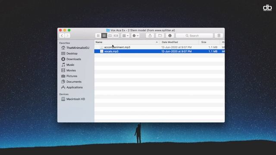Click the 1.1 MB size of vocals.mp3
The height and width of the screenshot is (155, 276).
tap(213, 51)
